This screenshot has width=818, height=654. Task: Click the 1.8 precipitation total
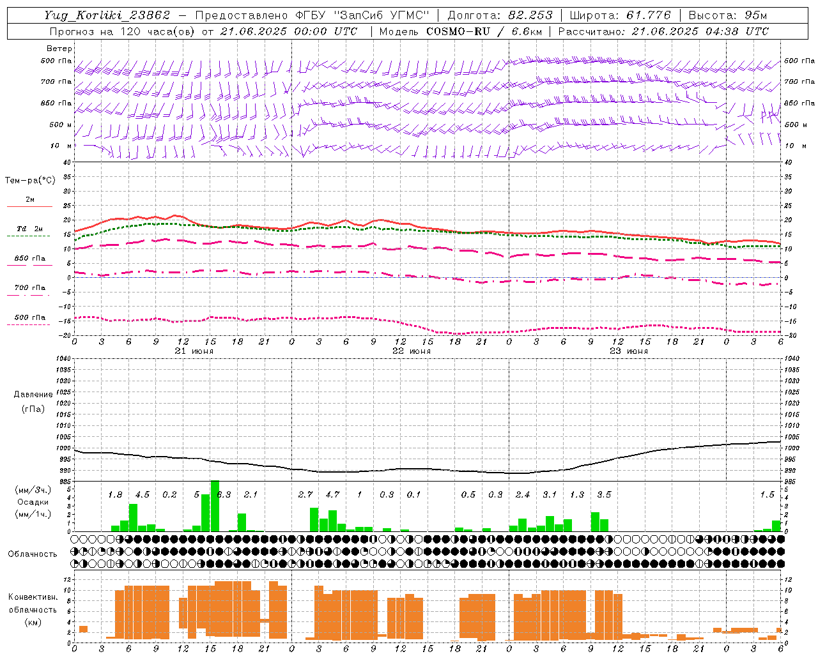pos(115,494)
